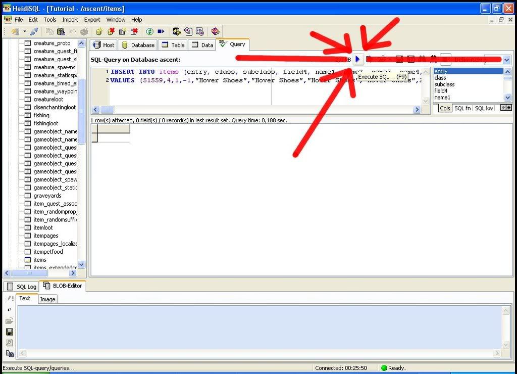Image resolution: width=517 pixels, height=374 pixels.
Task: Open the SQL Log tab
Action: point(21,287)
